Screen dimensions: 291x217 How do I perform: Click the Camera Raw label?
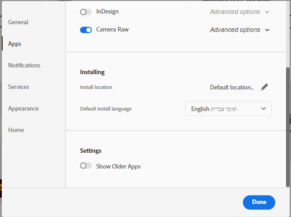(x=112, y=30)
